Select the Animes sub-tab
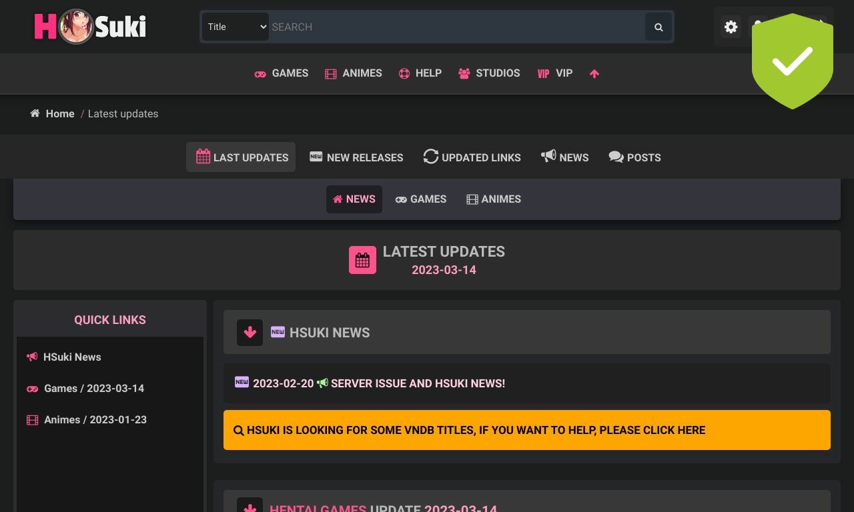The image size is (854, 512). pos(493,199)
